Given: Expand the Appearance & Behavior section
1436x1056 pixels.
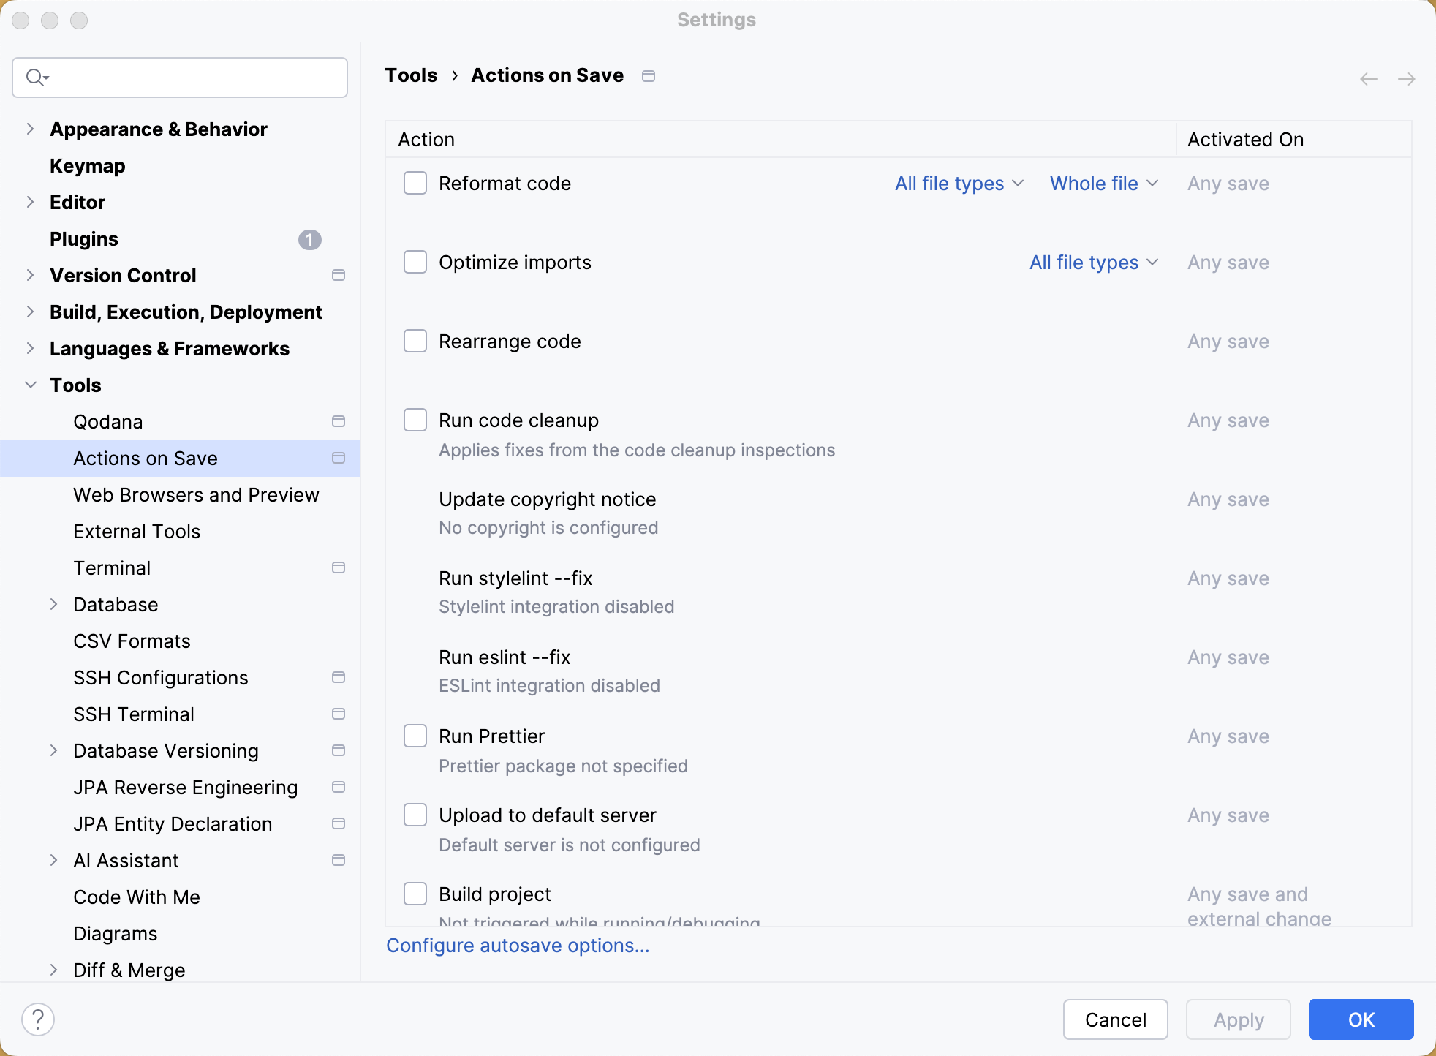Looking at the screenshot, I should pos(29,129).
